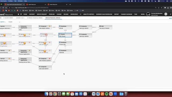This screenshot has height=97, width=172.
Task: Click red warning triangle on GMI-FINANCE-SERV01
Action: pos(49,58)
